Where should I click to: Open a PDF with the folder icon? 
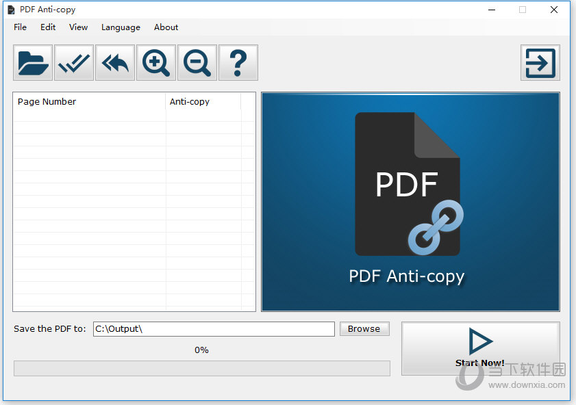33,63
